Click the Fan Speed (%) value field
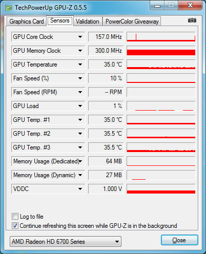The width and height of the screenshot is (206, 254). pos(106,78)
